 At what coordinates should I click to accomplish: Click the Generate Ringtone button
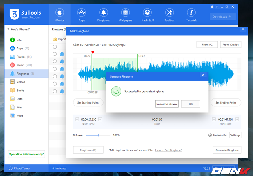(227, 150)
